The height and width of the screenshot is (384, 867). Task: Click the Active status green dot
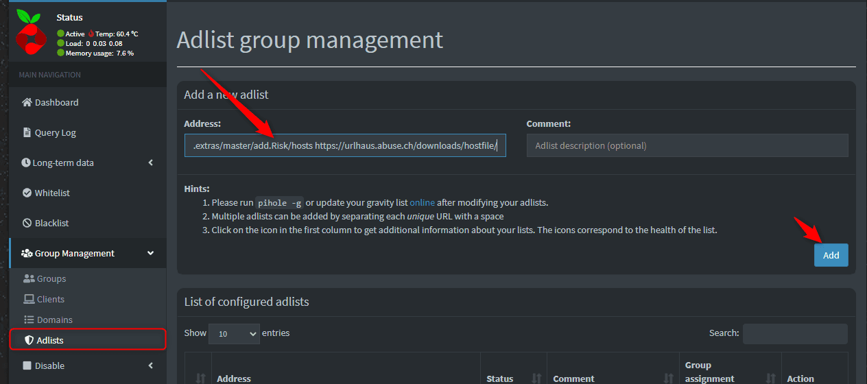(x=60, y=34)
